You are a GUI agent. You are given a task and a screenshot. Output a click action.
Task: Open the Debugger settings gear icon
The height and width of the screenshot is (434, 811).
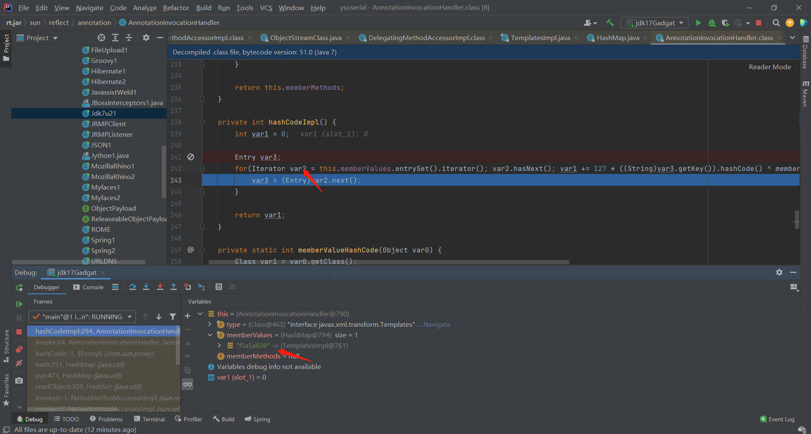pyautogui.click(x=779, y=272)
